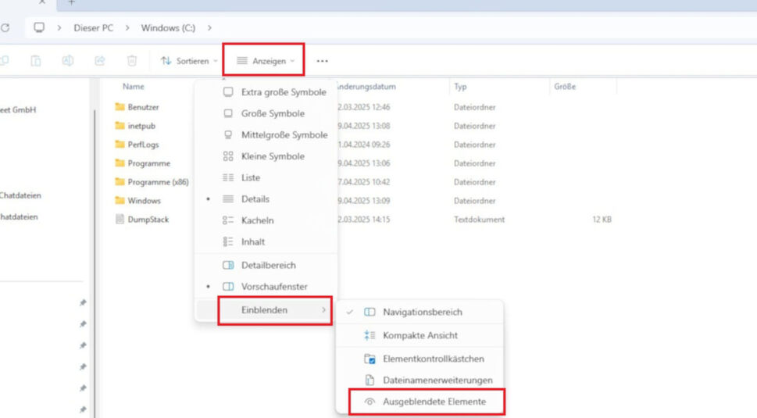Viewport: 757px width, 418px height.
Task: Click the Rename icon in the toolbar
Action: click(x=68, y=61)
